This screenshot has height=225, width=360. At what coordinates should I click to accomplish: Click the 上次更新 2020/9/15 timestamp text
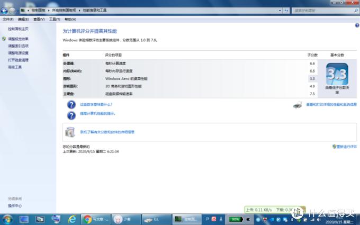coord(91,151)
